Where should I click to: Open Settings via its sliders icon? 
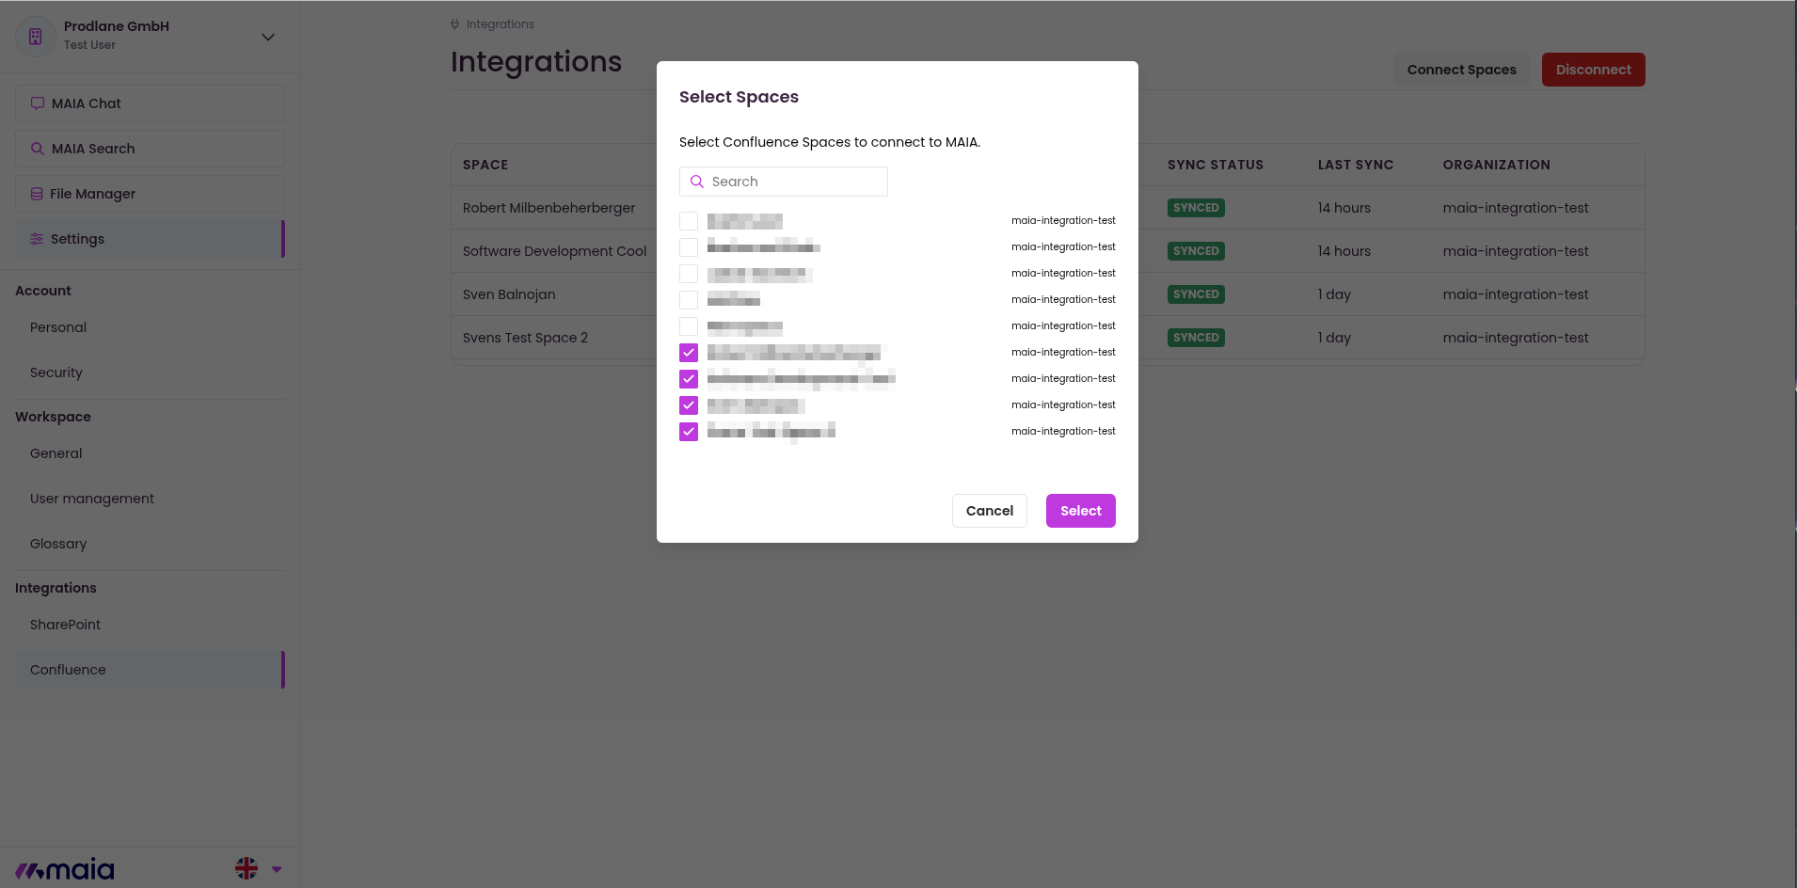tap(37, 239)
